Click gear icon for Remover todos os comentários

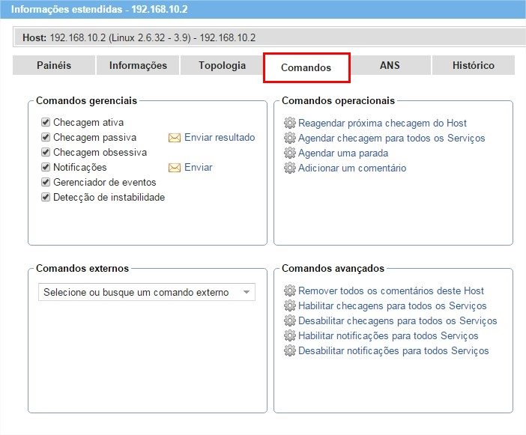(x=289, y=290)
